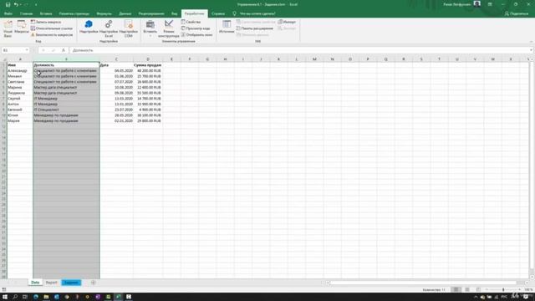This screenshot has width=535, height=301.
Task: Switch to the Data sheet tab
Action: (x=35, y=283)
